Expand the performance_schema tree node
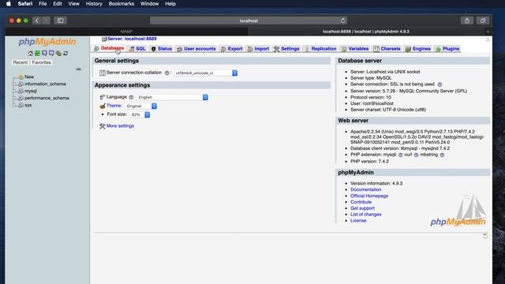This screenshot has width=505, height=284. point(14,98)
